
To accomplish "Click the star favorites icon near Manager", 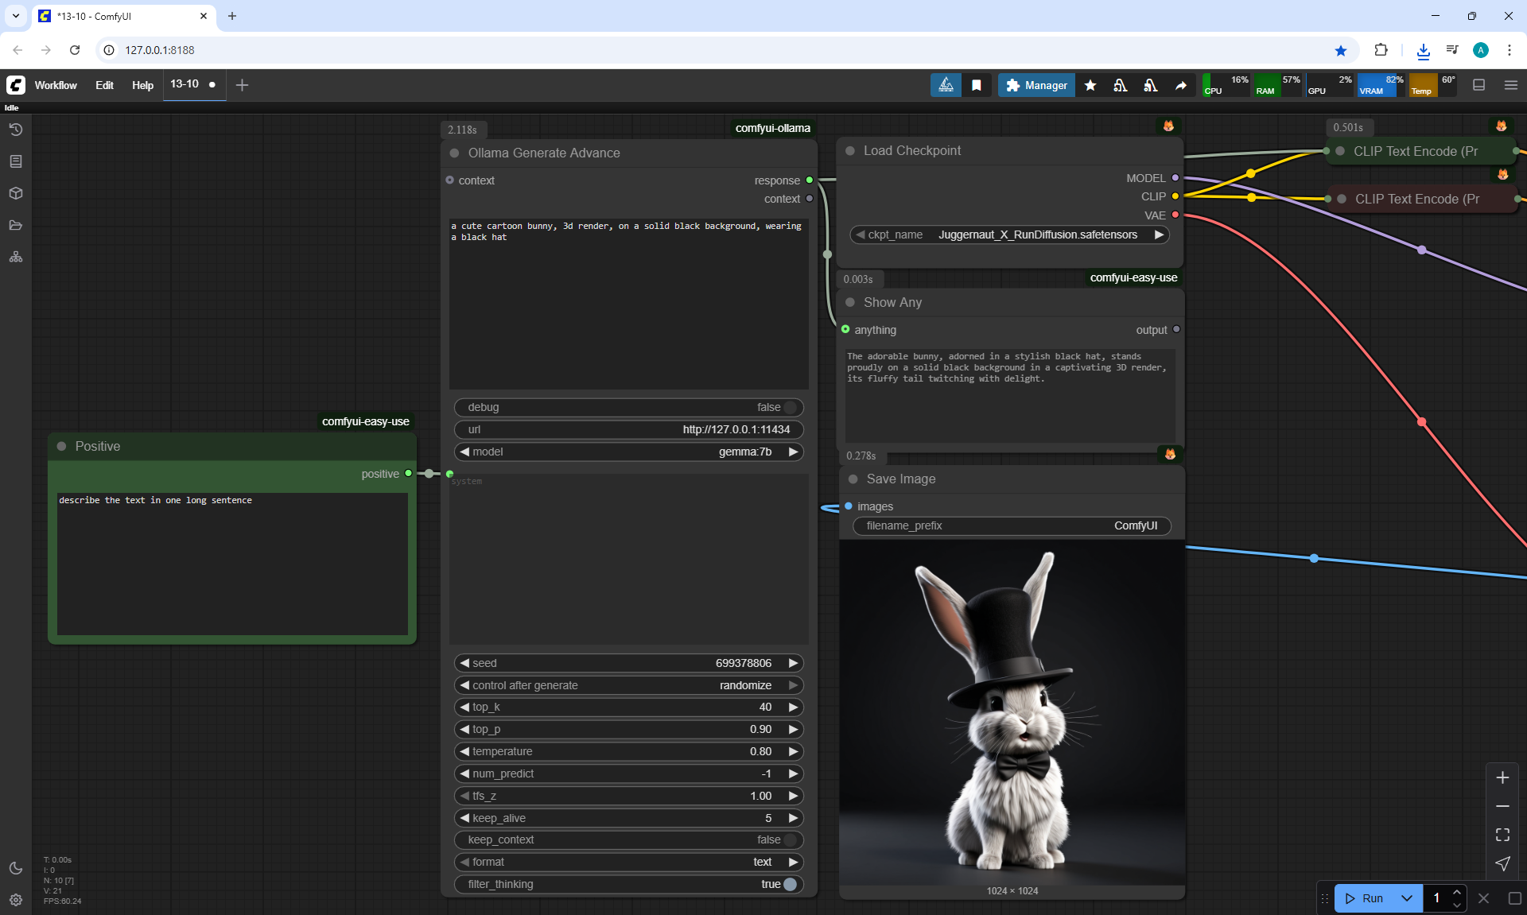I will pos(1090,85).
